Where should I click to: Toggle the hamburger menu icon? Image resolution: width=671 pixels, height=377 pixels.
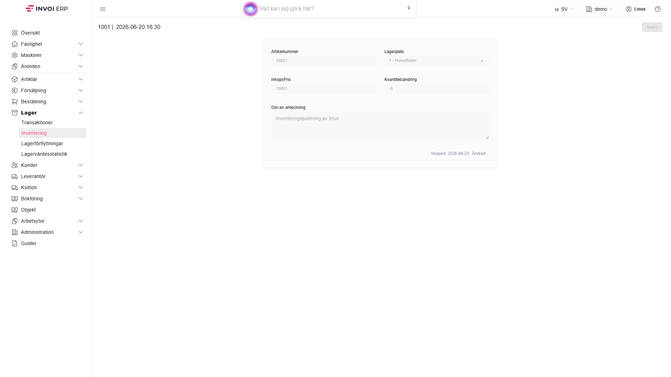click(103, 9)
